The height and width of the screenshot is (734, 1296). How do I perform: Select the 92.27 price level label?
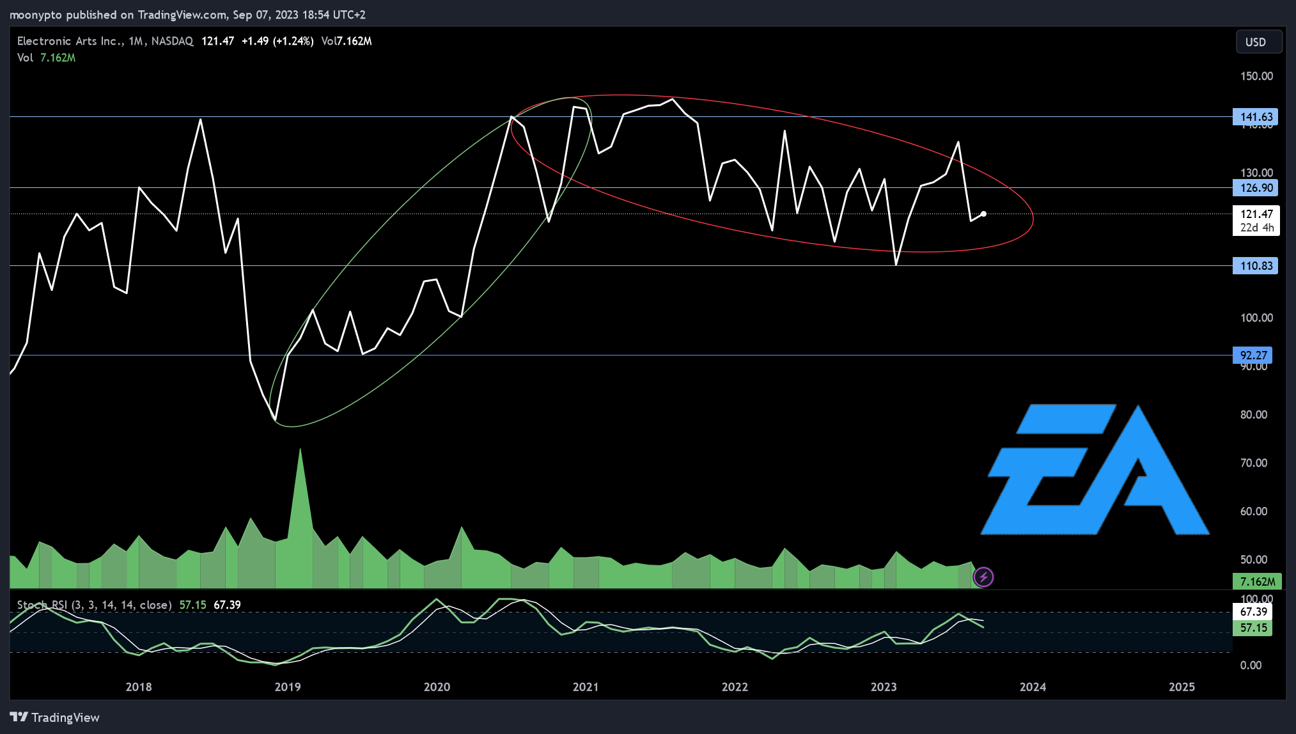click(1252, 355)
